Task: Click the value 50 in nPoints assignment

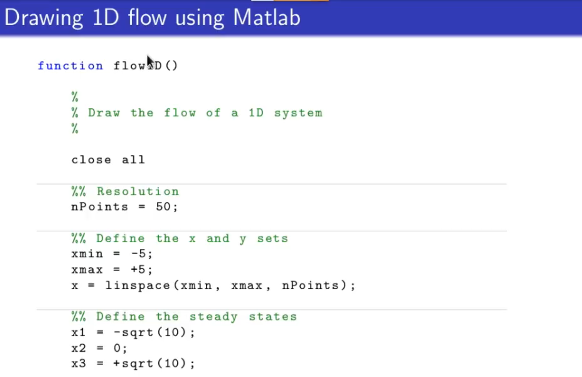Action: [163, 207]
